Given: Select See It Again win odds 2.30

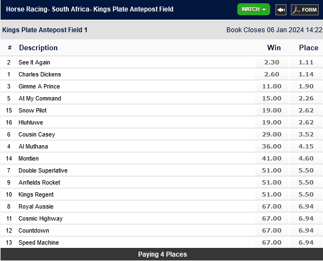Looking at the screenshot, I should 272,62.
